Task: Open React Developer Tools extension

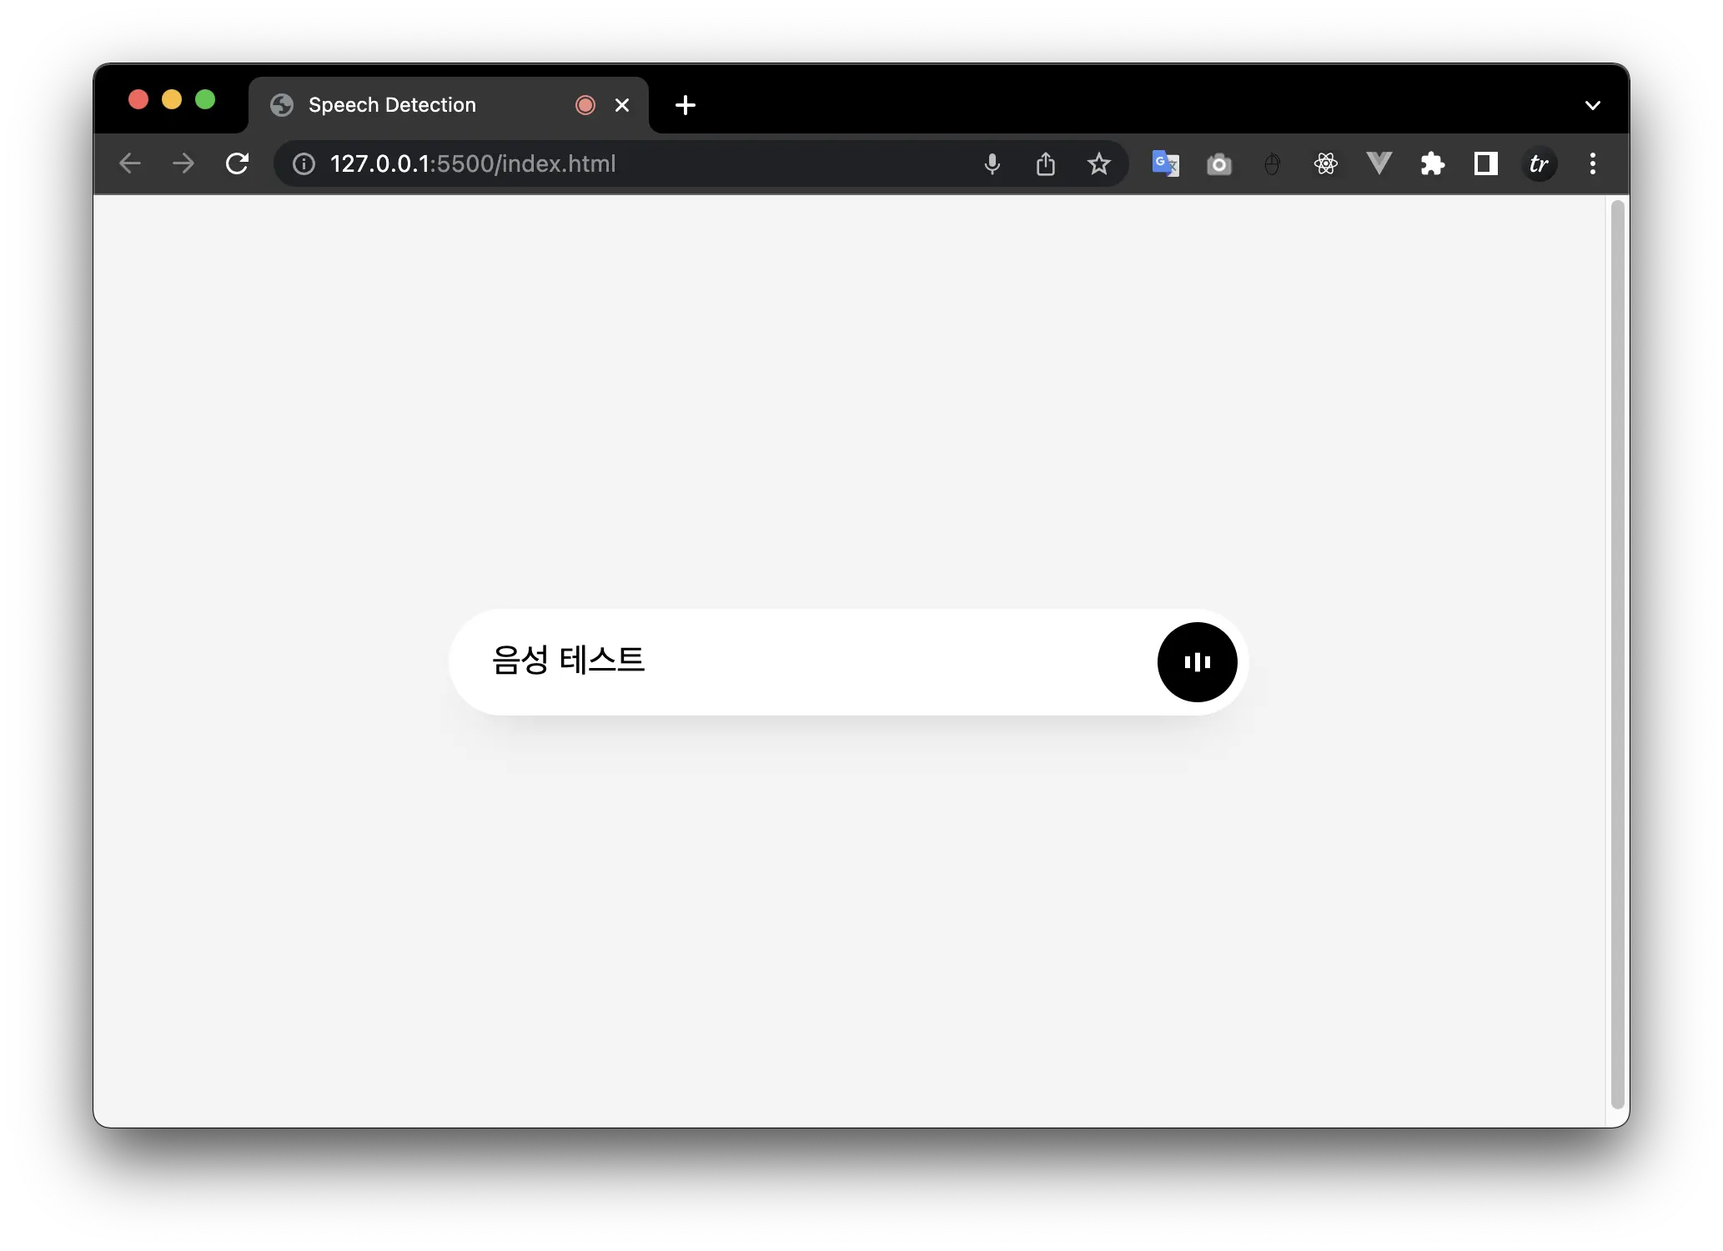Action: 1325,163
